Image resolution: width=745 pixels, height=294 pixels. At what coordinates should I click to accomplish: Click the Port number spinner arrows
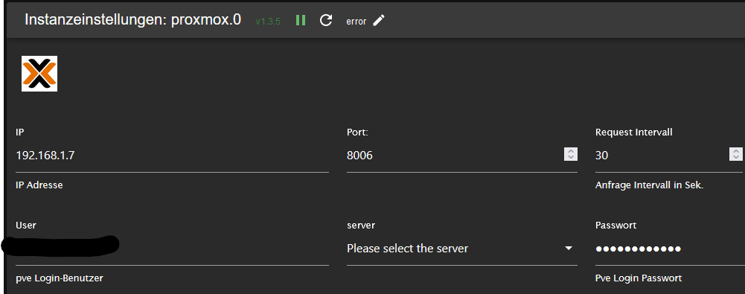[x=571, y=154]
